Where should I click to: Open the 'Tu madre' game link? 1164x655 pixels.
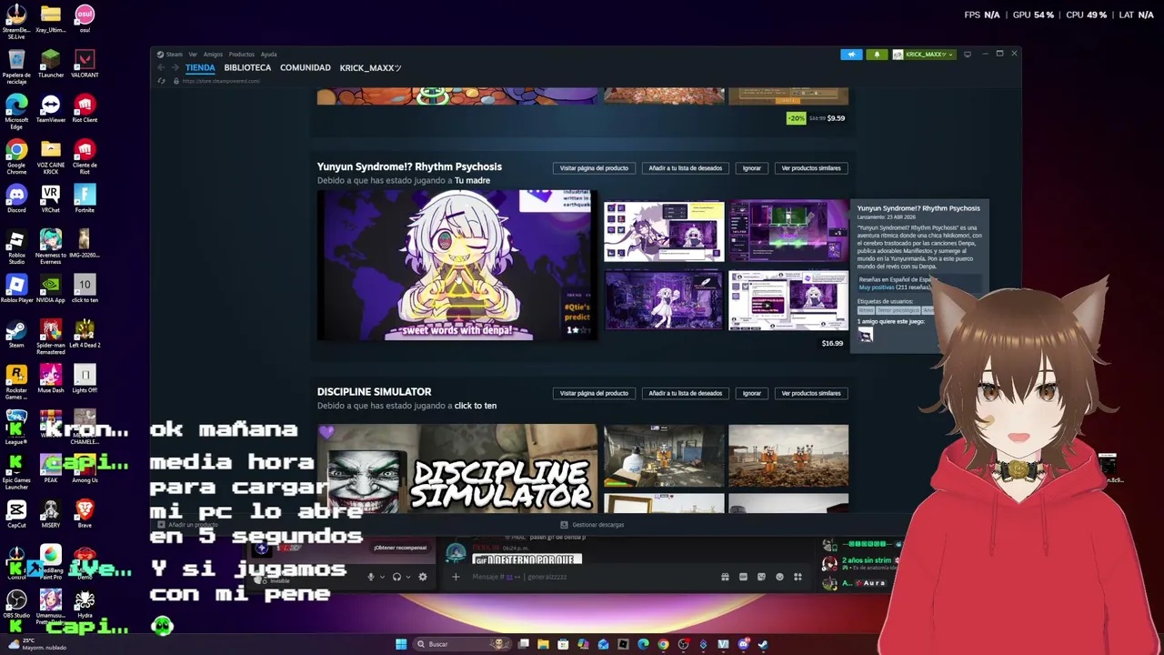pos(472,181)
